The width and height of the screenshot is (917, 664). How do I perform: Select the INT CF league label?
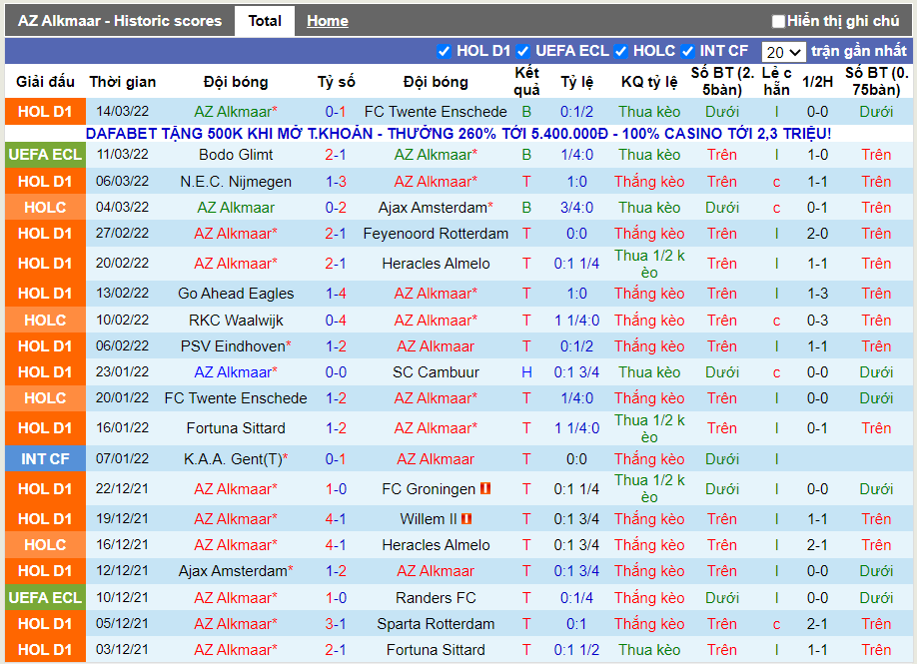(45, 459)
